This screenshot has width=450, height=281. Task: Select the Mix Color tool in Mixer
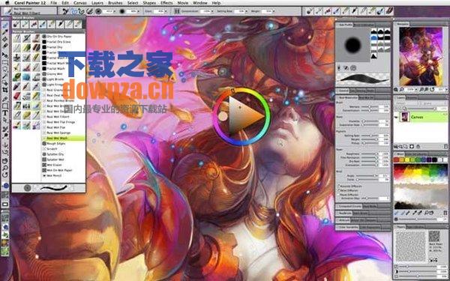[x=407, y=213]
